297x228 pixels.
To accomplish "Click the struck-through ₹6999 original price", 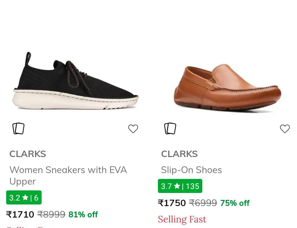I will click(203, 203).
